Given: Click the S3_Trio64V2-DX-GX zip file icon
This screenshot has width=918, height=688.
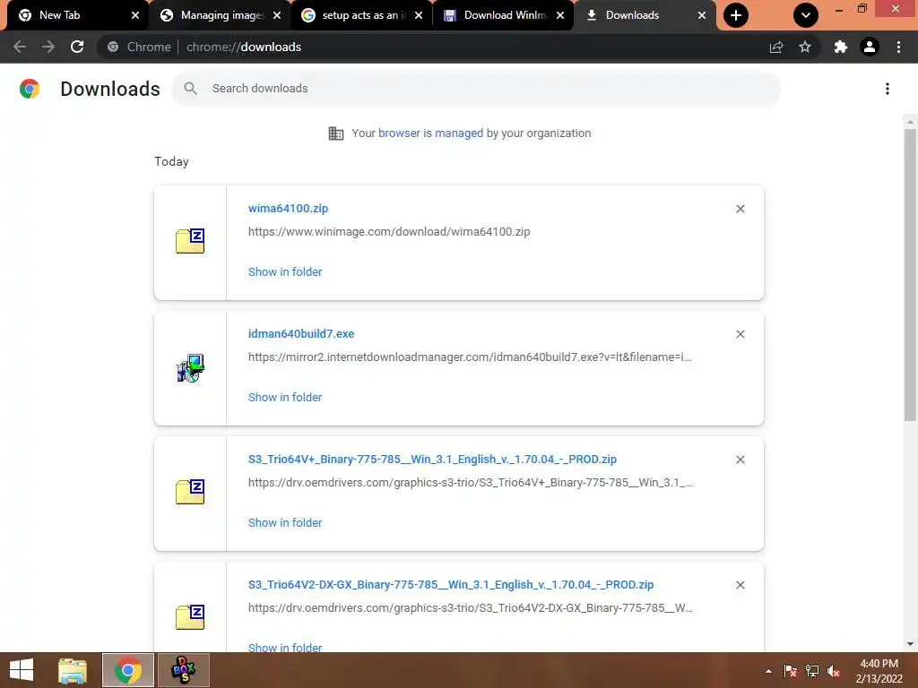Looking at the screenshot, I should [190, 616].
